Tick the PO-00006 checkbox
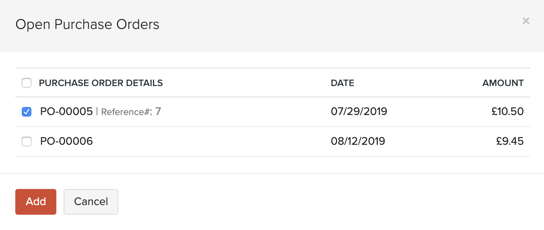Screen dimensions: 544x230 27,142
